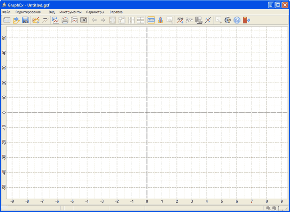Screen dimensions: 290x212
Task: Expand the Вид menu
Action: coord(52,12)
